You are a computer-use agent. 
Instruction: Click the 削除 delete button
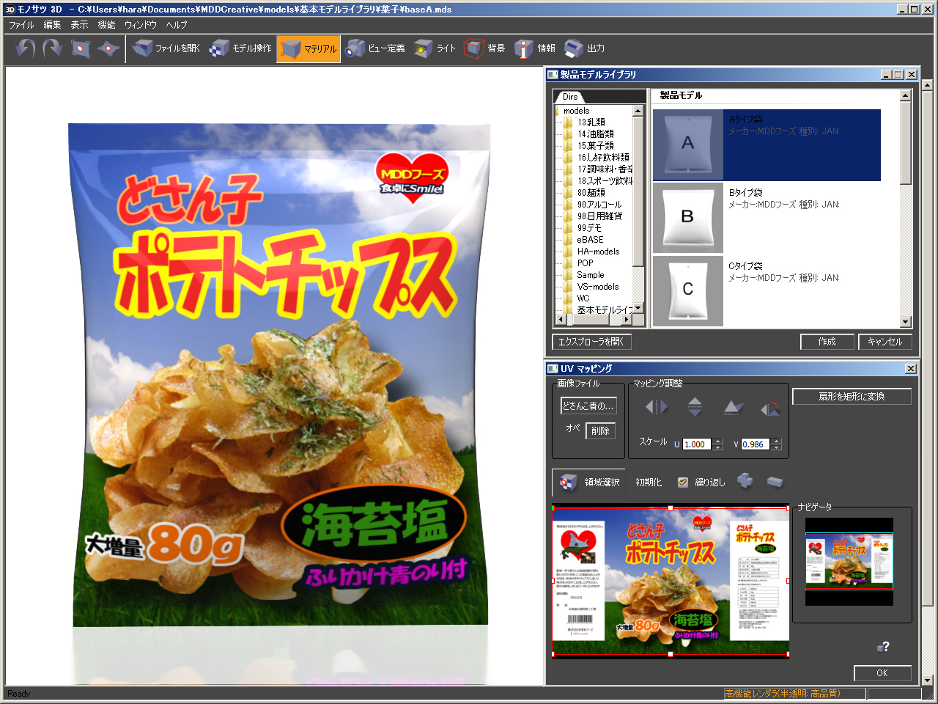(600, 431)
